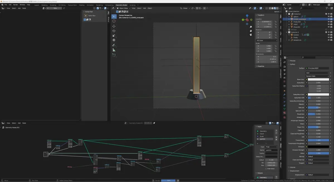Hide Plane.002 with its eye icon
The height and width of the screenshot is (182, 334).
click(x=328, y=27)
